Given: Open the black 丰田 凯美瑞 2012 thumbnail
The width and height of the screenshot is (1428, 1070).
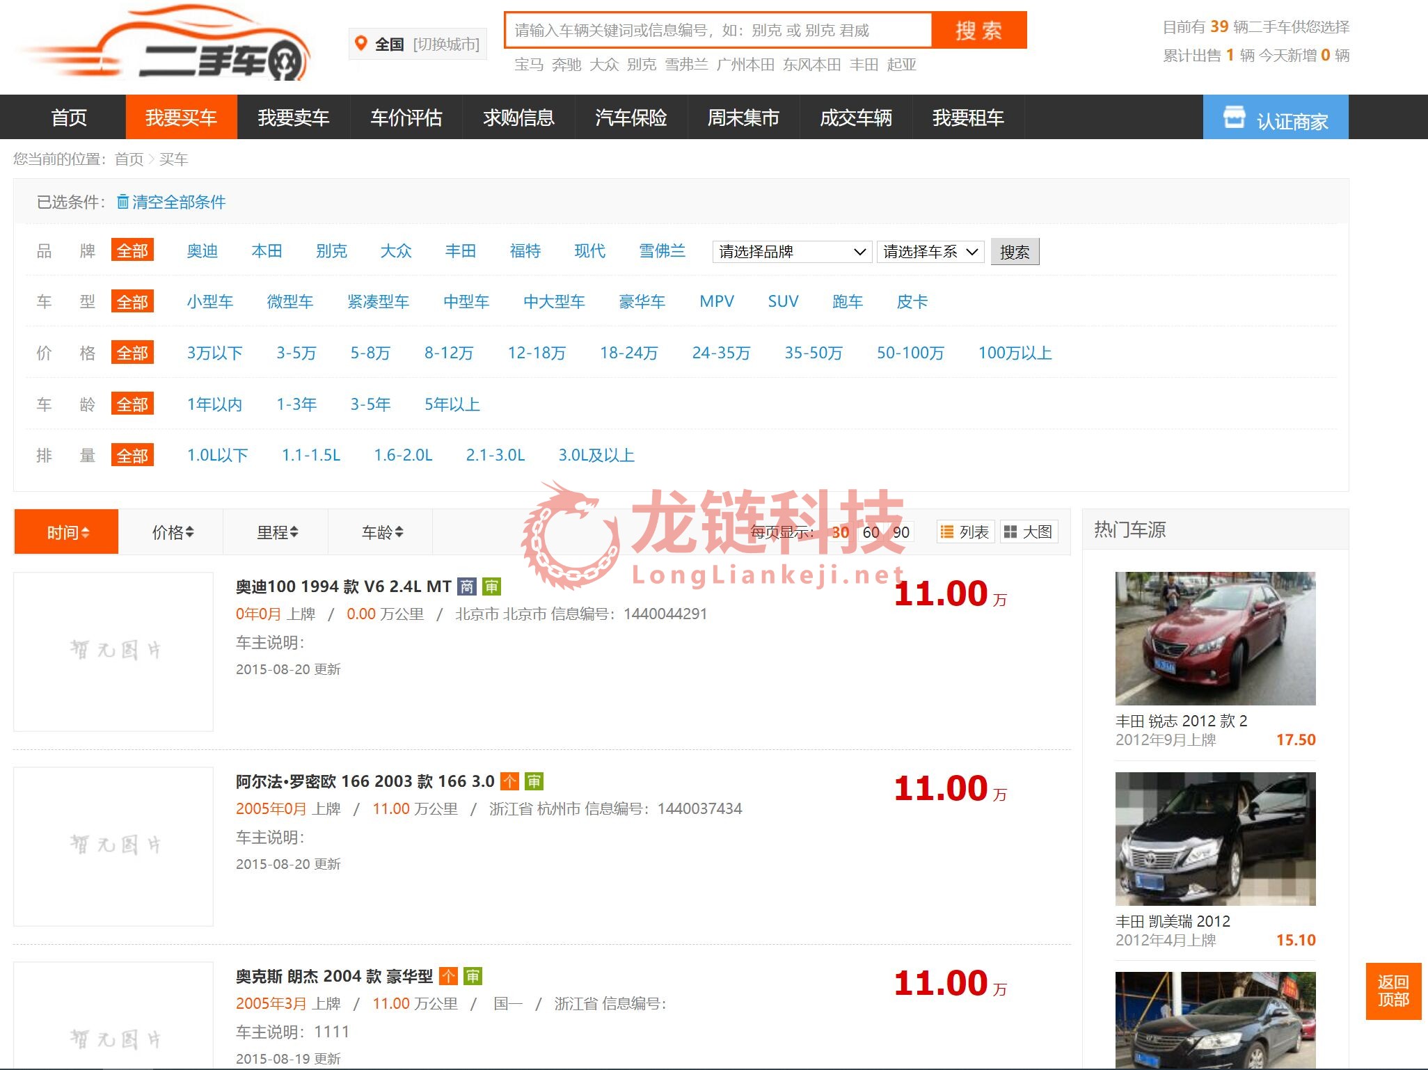Looking at the screenshot, I should [x=1215, y=838].
